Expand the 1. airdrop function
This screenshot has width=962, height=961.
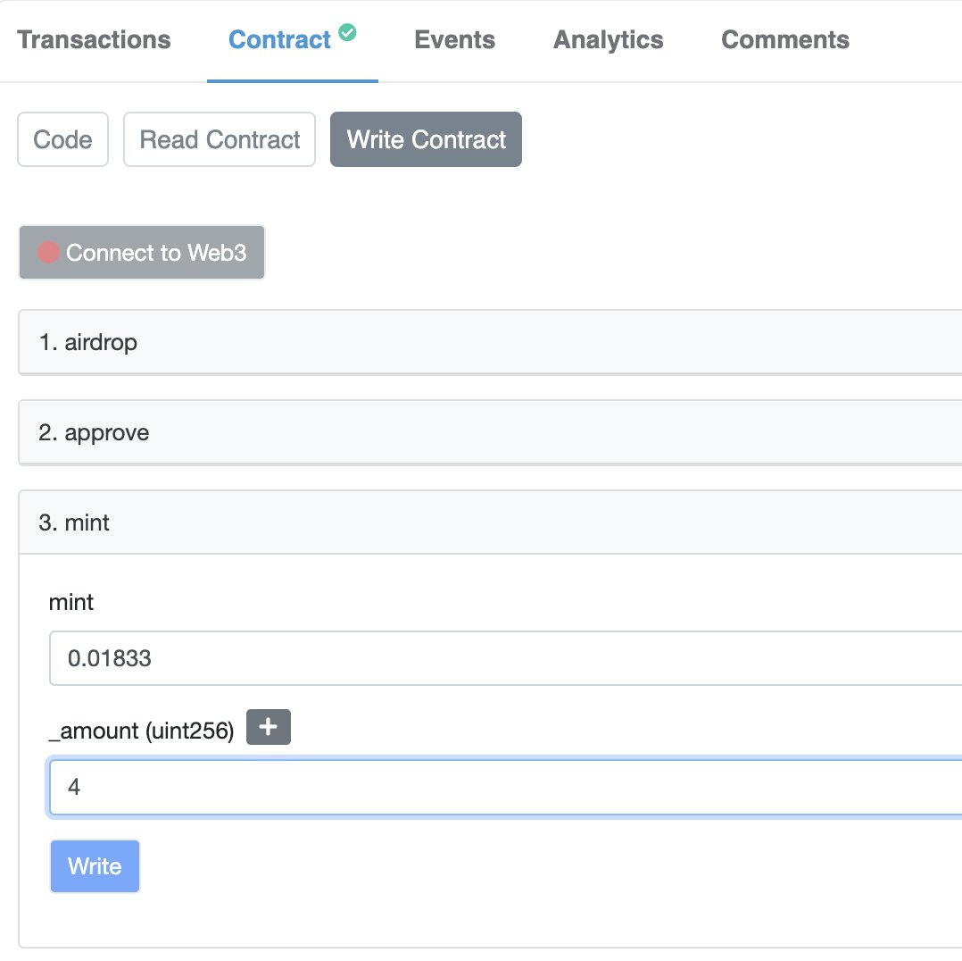pos(490,342)
